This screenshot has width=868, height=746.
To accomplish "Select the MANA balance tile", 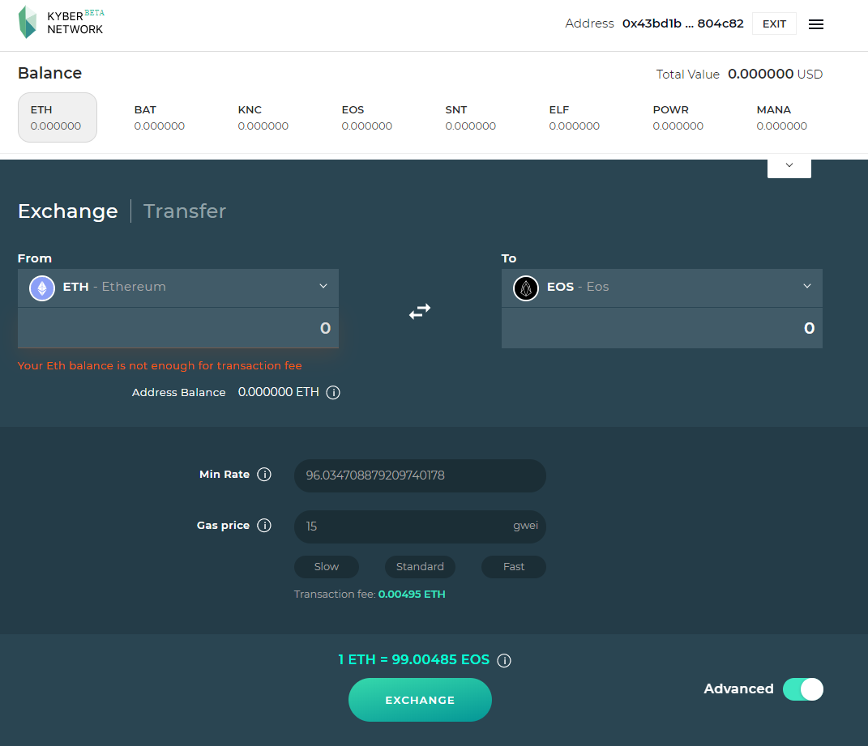I will tap(781, 117).
